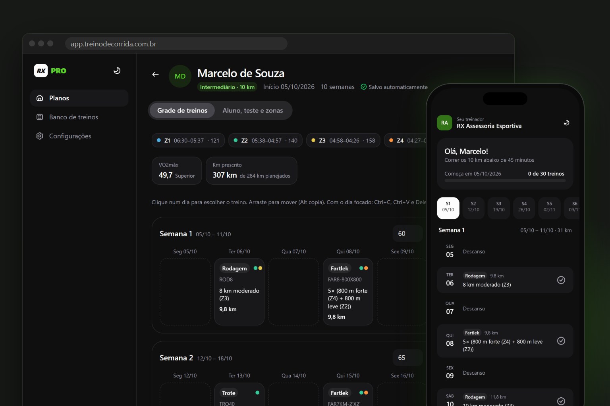
Task: Click the Intermediário · 10 km badge
Action: click(x=227, y=87)
